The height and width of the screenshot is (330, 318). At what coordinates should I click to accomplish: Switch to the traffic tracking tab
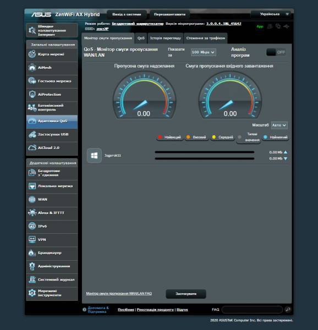click(206, 38)
